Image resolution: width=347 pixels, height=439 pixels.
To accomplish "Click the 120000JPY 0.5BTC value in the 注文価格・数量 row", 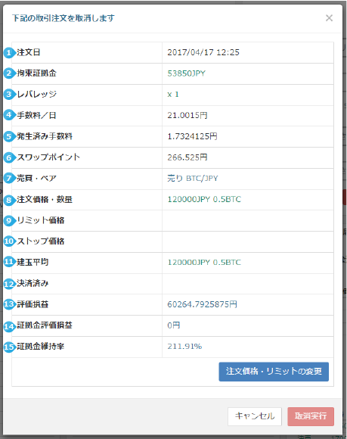I will click(204, 199).
